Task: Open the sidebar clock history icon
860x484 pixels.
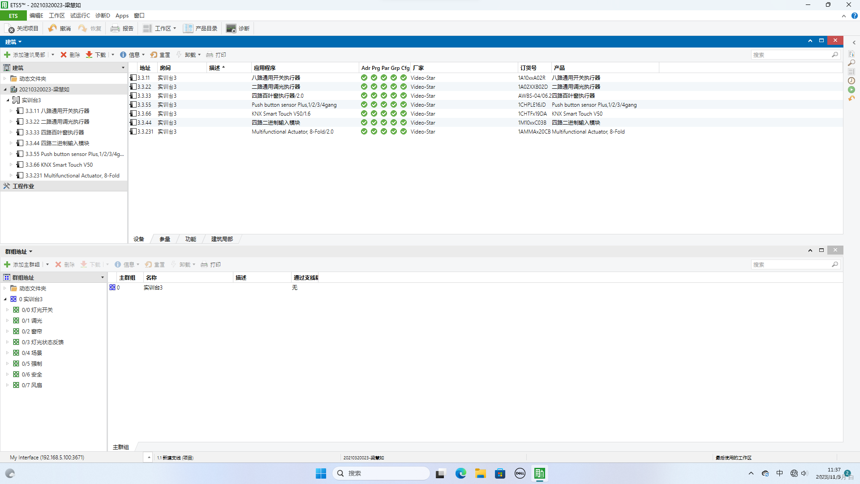Action: (x=851, y=81)
